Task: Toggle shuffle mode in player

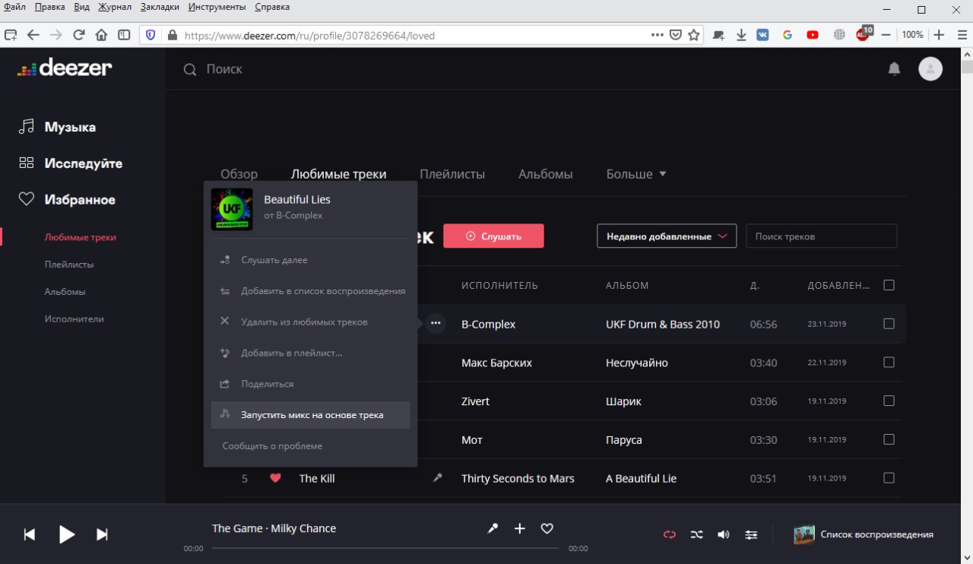Action: pos(696,534)
